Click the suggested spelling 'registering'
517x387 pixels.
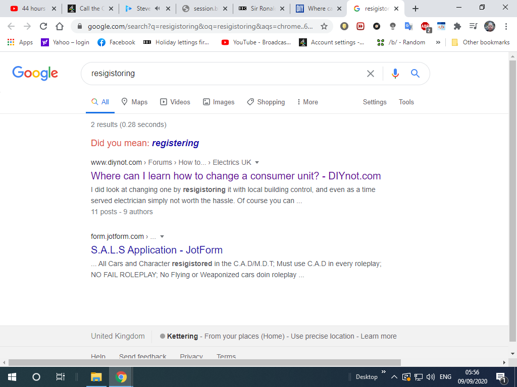click(x=175, y=143)
